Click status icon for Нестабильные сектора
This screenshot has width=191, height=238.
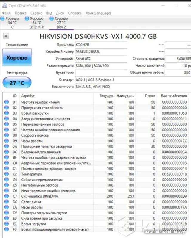pos(7,185)
